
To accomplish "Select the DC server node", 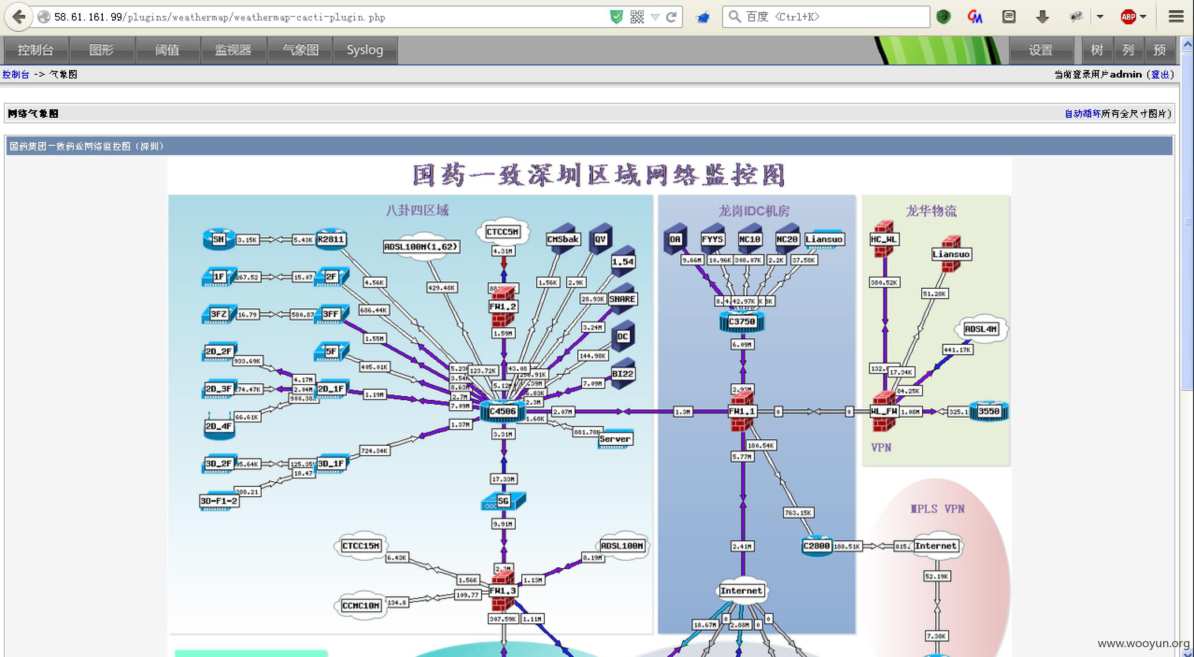I will pyautogui.click(x=623, y=336).
